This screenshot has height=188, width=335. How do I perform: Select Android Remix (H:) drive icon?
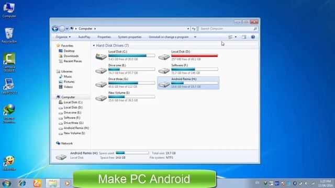pyautogui.click(x=164, y=85)
